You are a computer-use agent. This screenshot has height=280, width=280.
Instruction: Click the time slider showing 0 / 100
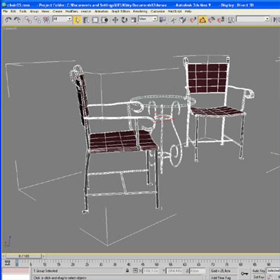24,256
